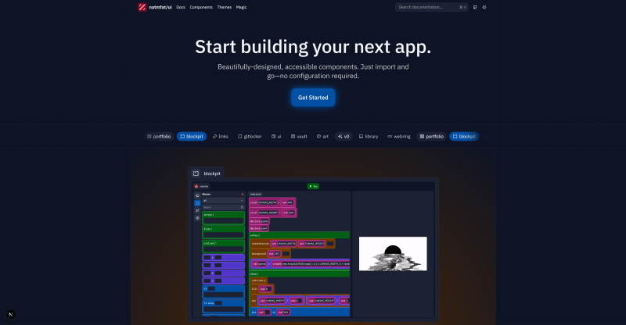Open the Components navigation item
626x325 pixels.
click(x=201, y=7)
